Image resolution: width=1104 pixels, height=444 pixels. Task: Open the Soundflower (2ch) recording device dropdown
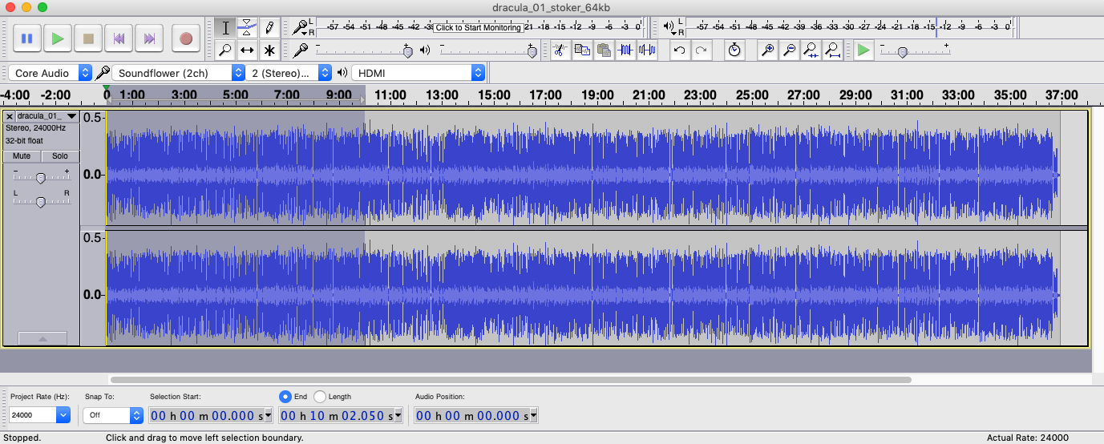click(x=178, y=73)
